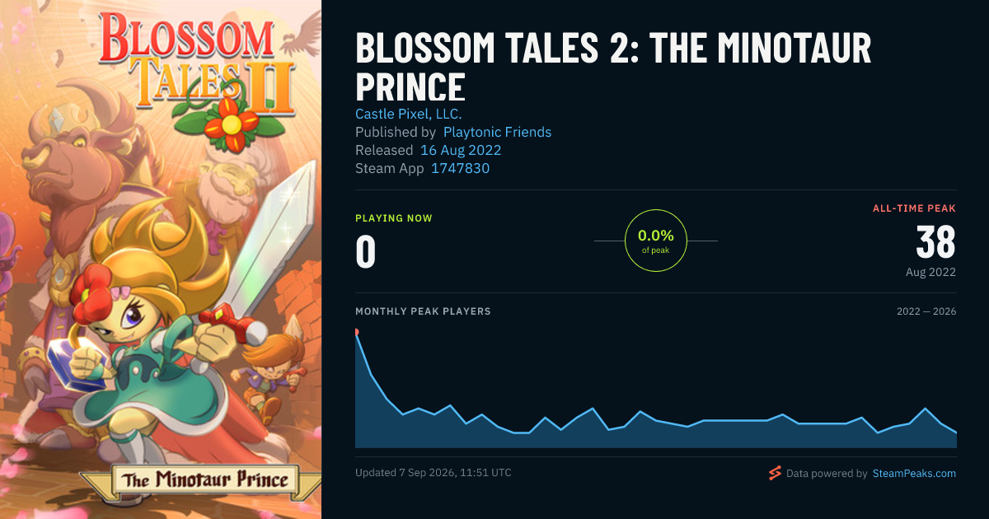This screenshot has height=519, width=989.
Task: Click the 0.0% of peak circle
Action: (x=656, y=241)
